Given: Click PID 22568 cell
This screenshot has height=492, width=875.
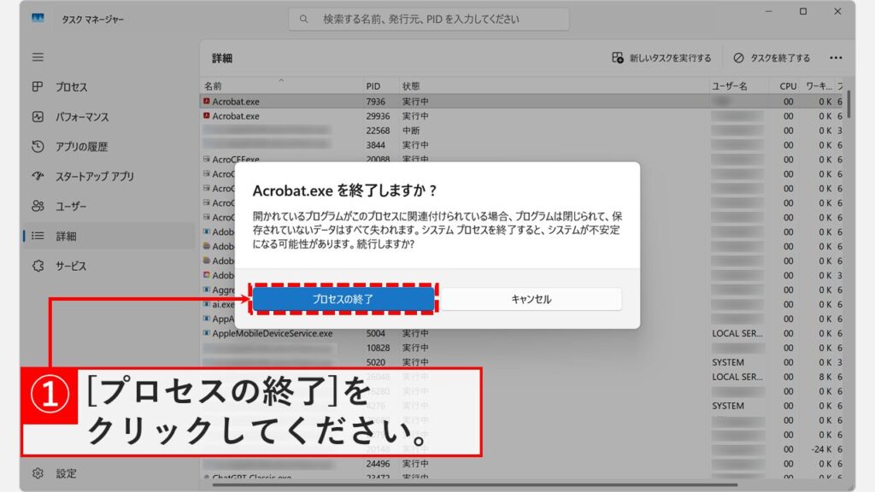Looking at the screenshot, I should pos(378,131).
